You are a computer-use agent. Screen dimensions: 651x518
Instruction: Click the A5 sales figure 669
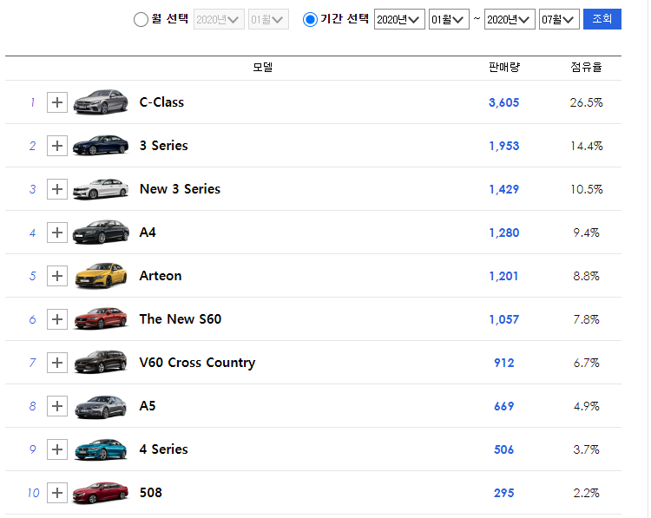tap(504, 406)
